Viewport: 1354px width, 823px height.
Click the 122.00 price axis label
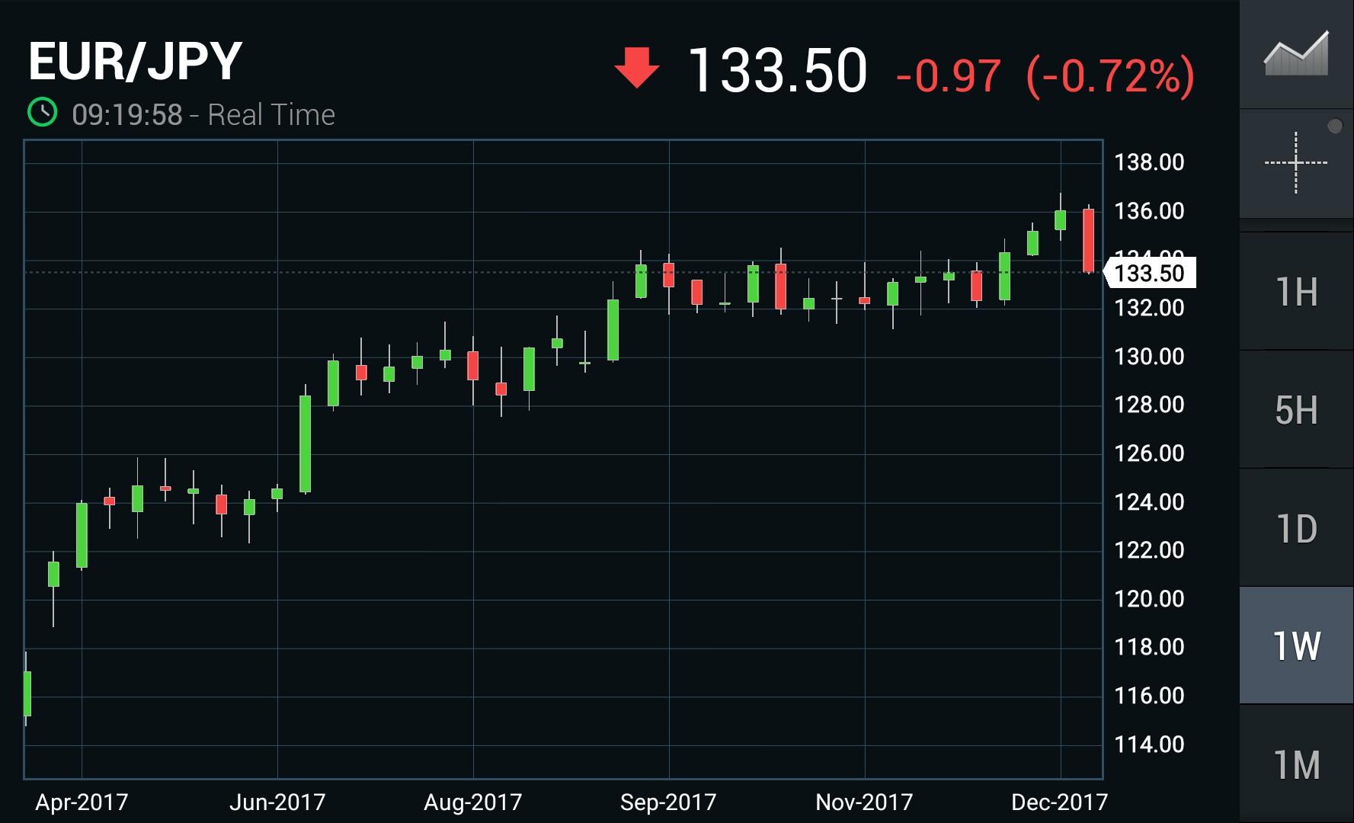tap(1149, 550)
